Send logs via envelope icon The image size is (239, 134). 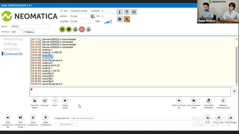45,100
